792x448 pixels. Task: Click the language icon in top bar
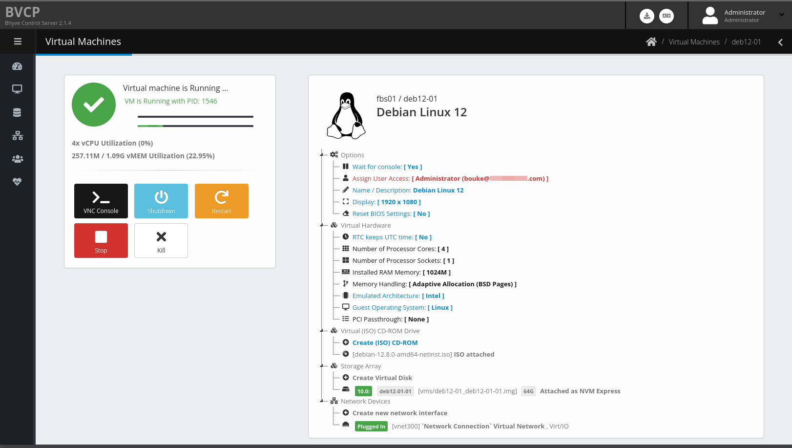point(667,16)
